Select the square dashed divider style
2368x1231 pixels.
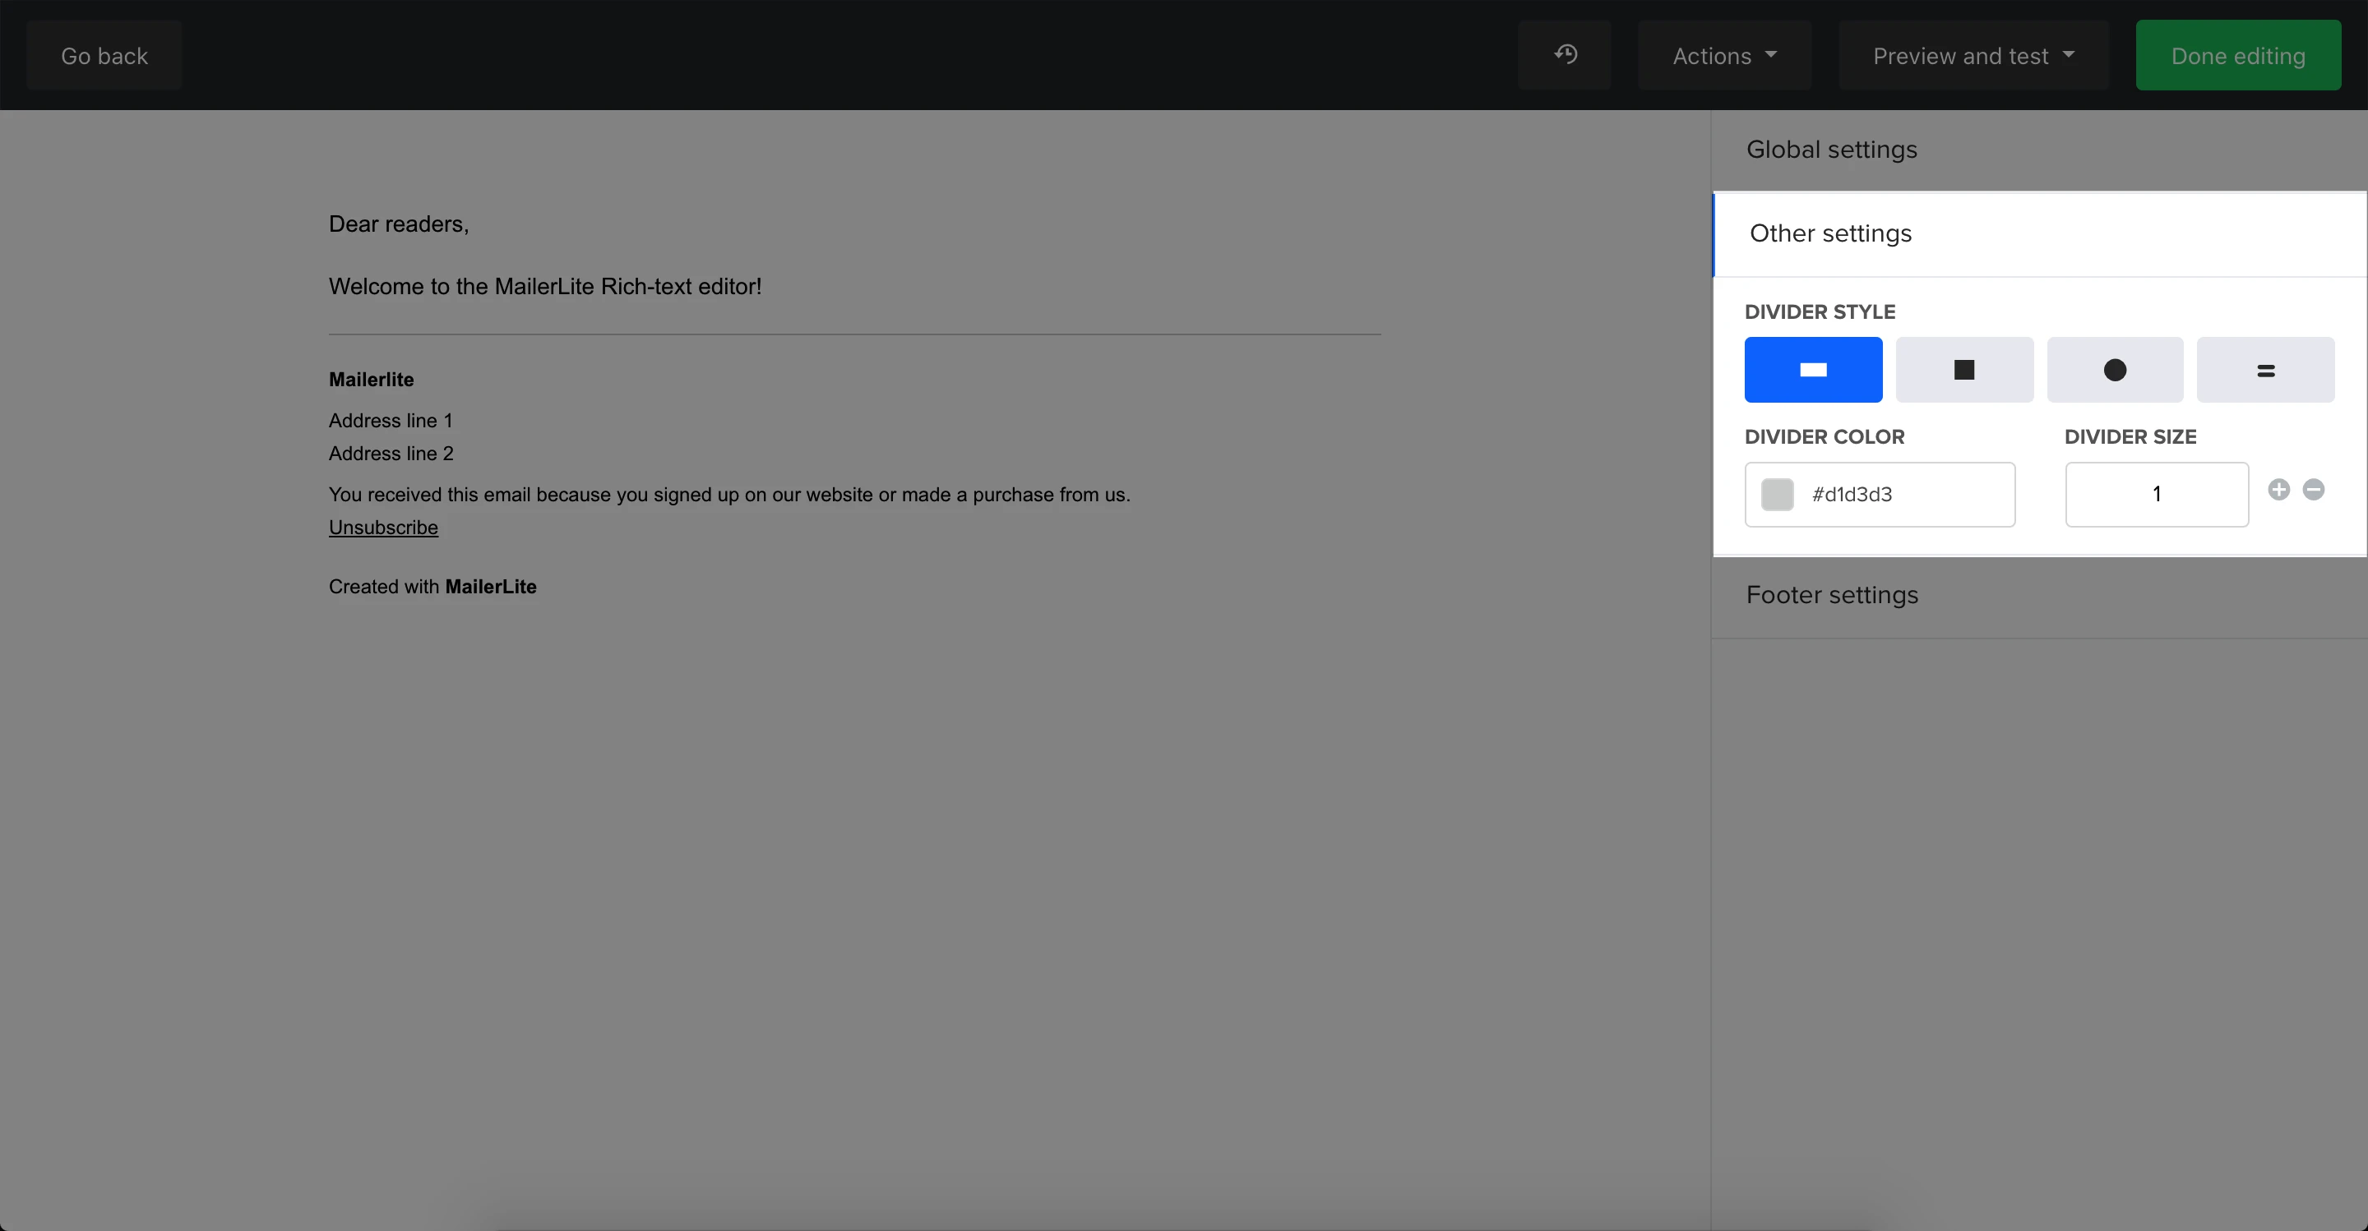click(1963, 369)
